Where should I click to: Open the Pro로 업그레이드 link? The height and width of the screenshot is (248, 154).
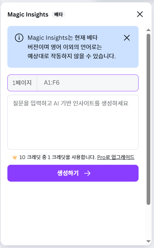(116, 157)
